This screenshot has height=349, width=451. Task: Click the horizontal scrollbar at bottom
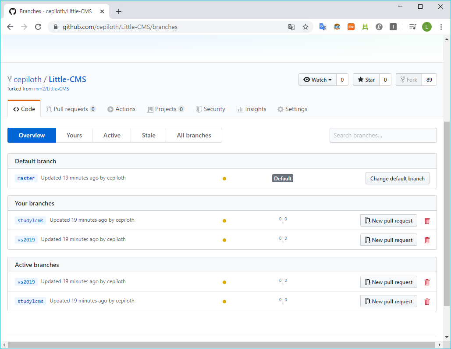(221, 345)
